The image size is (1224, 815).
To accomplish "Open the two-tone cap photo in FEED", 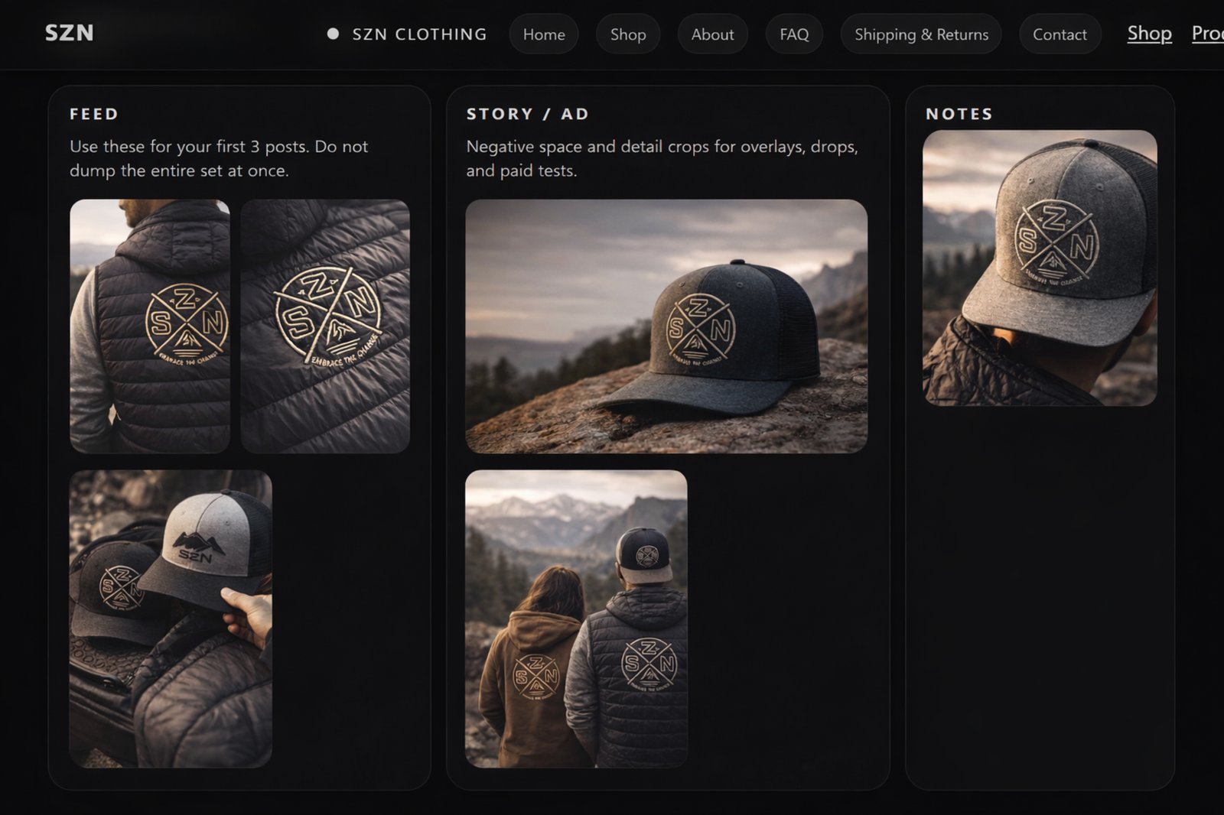I will click(x=172, y=619).
